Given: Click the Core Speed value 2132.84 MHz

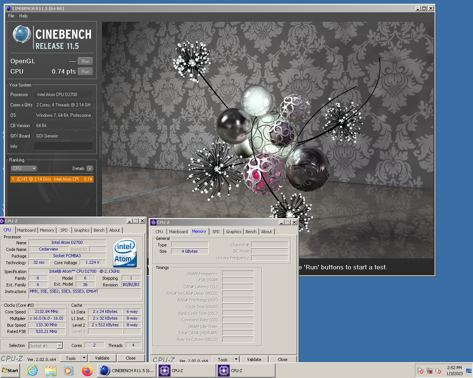Looking at the screenshot, I should (47, 311).
